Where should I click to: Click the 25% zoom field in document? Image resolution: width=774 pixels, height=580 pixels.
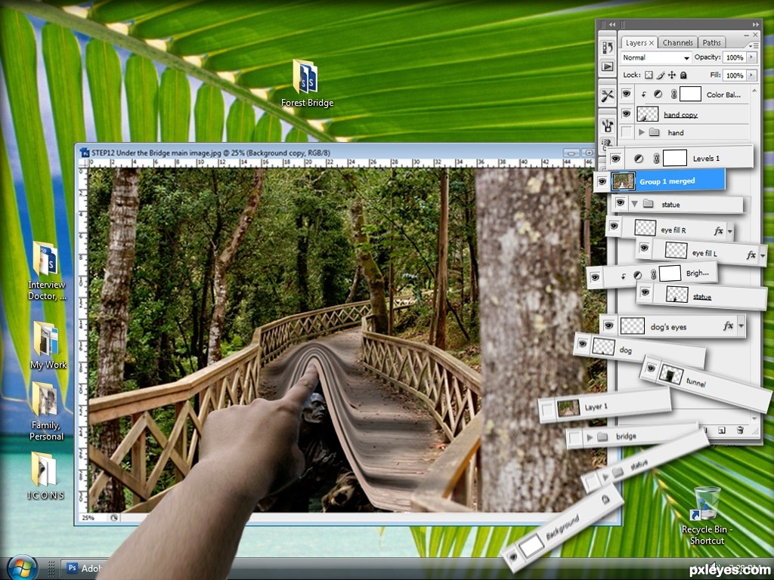coord(94,518)
